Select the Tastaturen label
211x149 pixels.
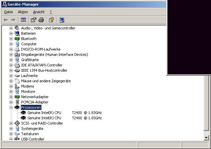30,134
